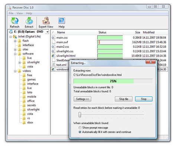The height and width of the screenshot is (146, 176).
Task: Select the xbox folder icon
Action: click(x=24, y=123)
